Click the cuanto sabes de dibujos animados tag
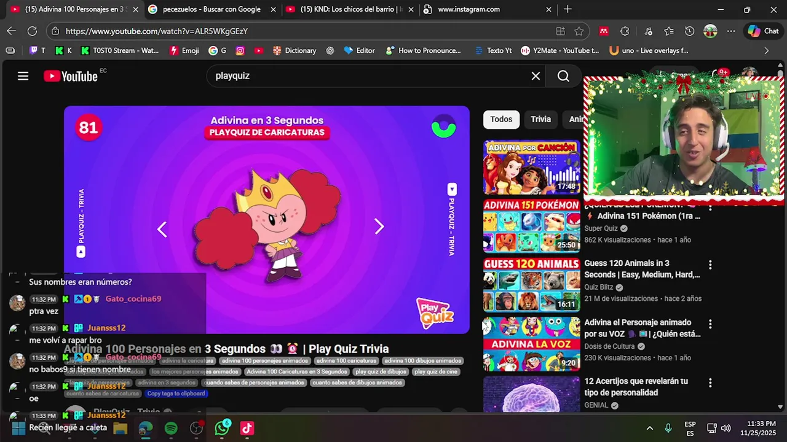The height and width of the screenshot is (442, 787). [x=357, y=382]
